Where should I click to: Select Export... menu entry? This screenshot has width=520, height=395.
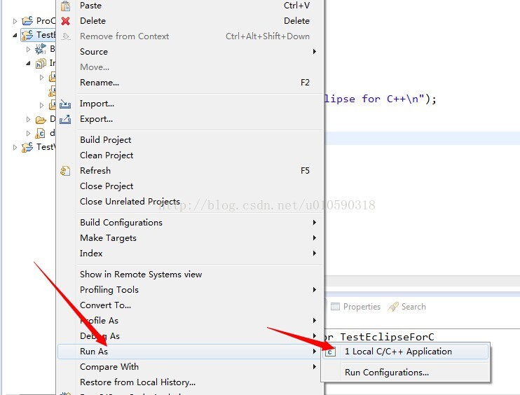pos(190,119)
